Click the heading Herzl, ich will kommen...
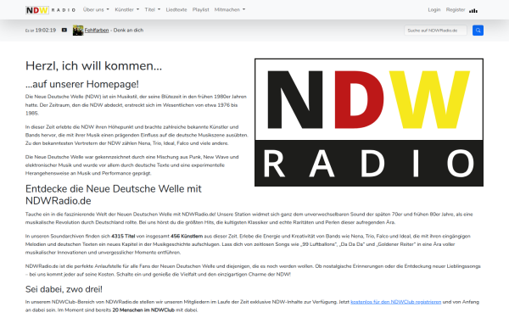 [x=93, y=66]
